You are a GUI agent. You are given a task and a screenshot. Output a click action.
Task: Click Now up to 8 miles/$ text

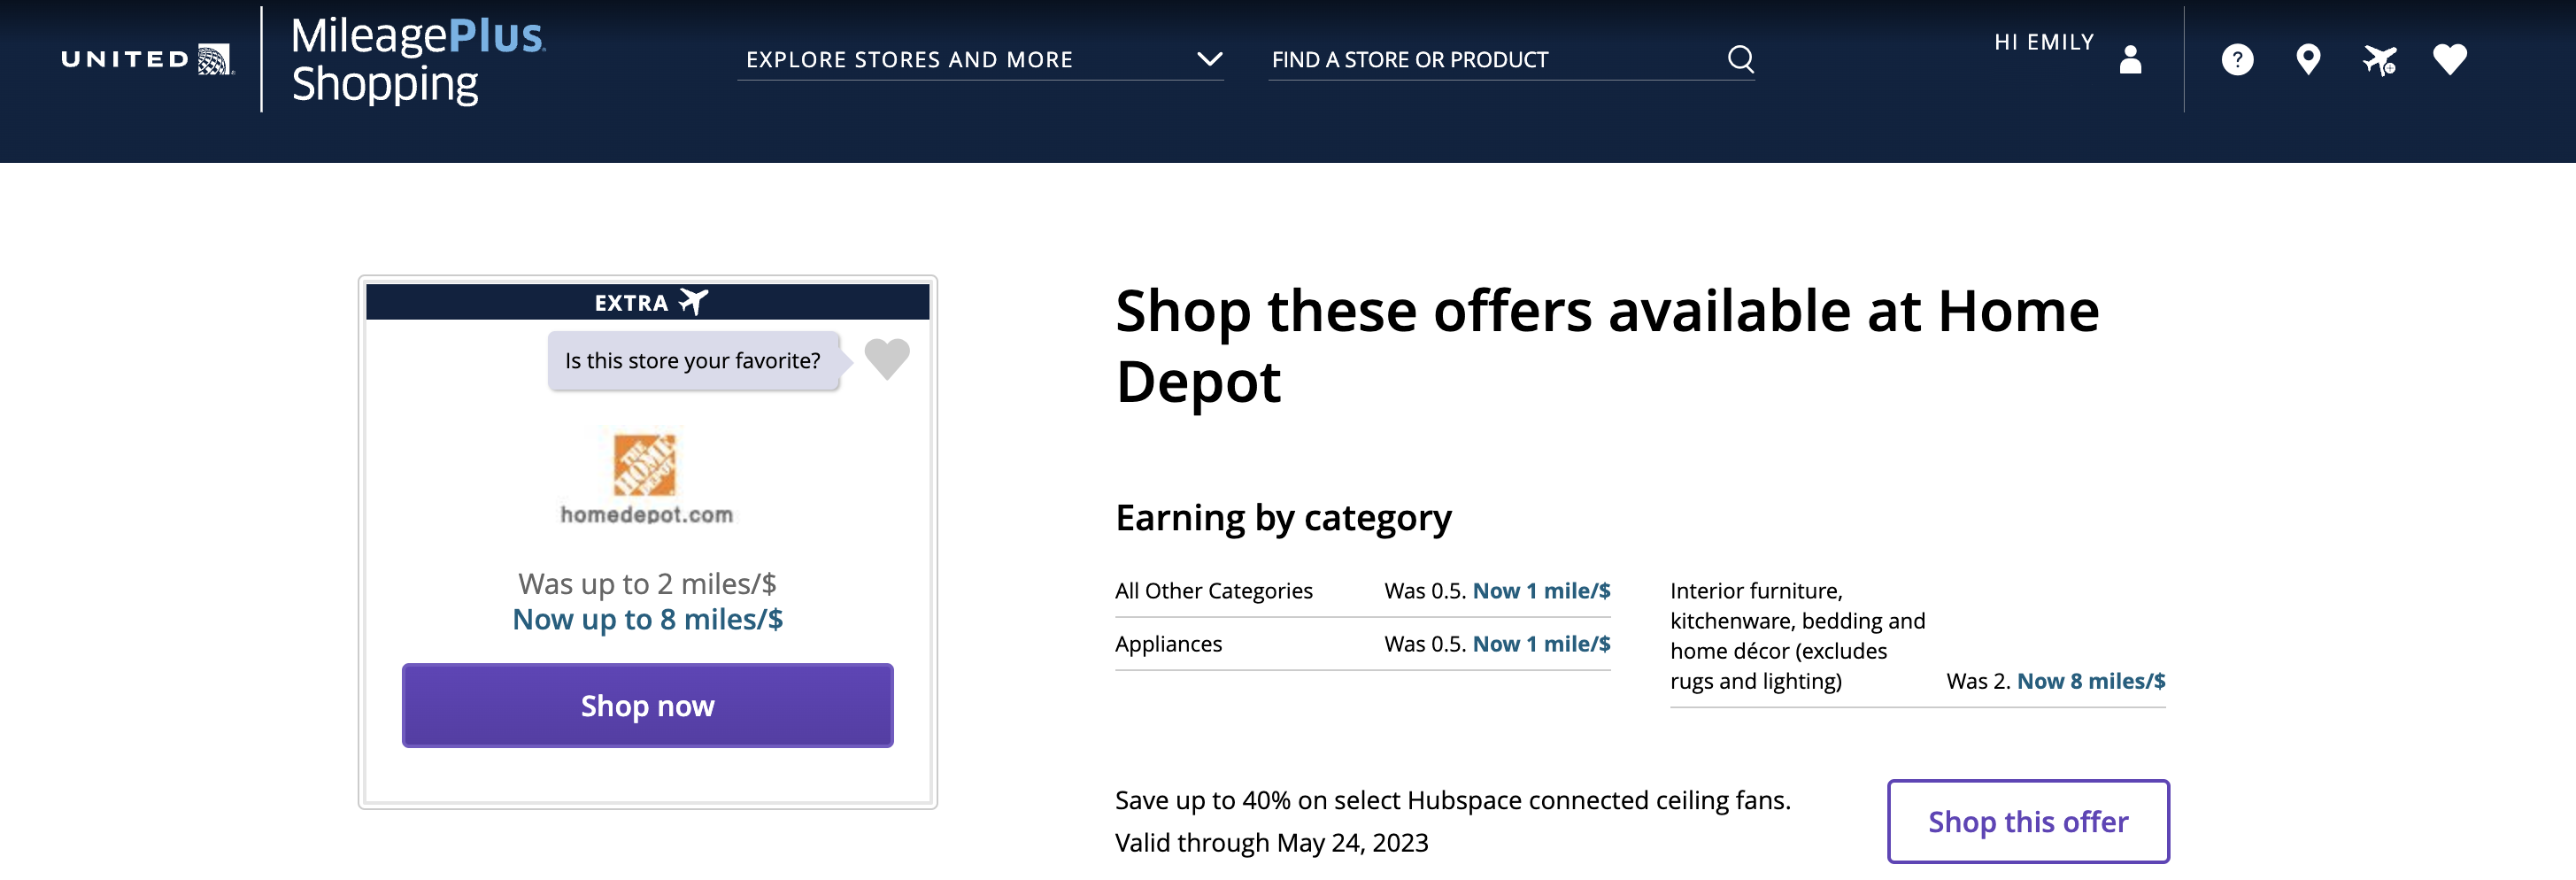(647, 619)
